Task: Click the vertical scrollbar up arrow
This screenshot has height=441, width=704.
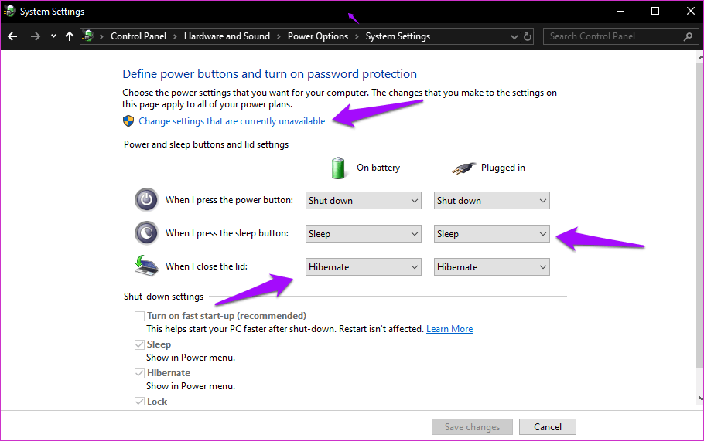Action: (x=701, y=57)
